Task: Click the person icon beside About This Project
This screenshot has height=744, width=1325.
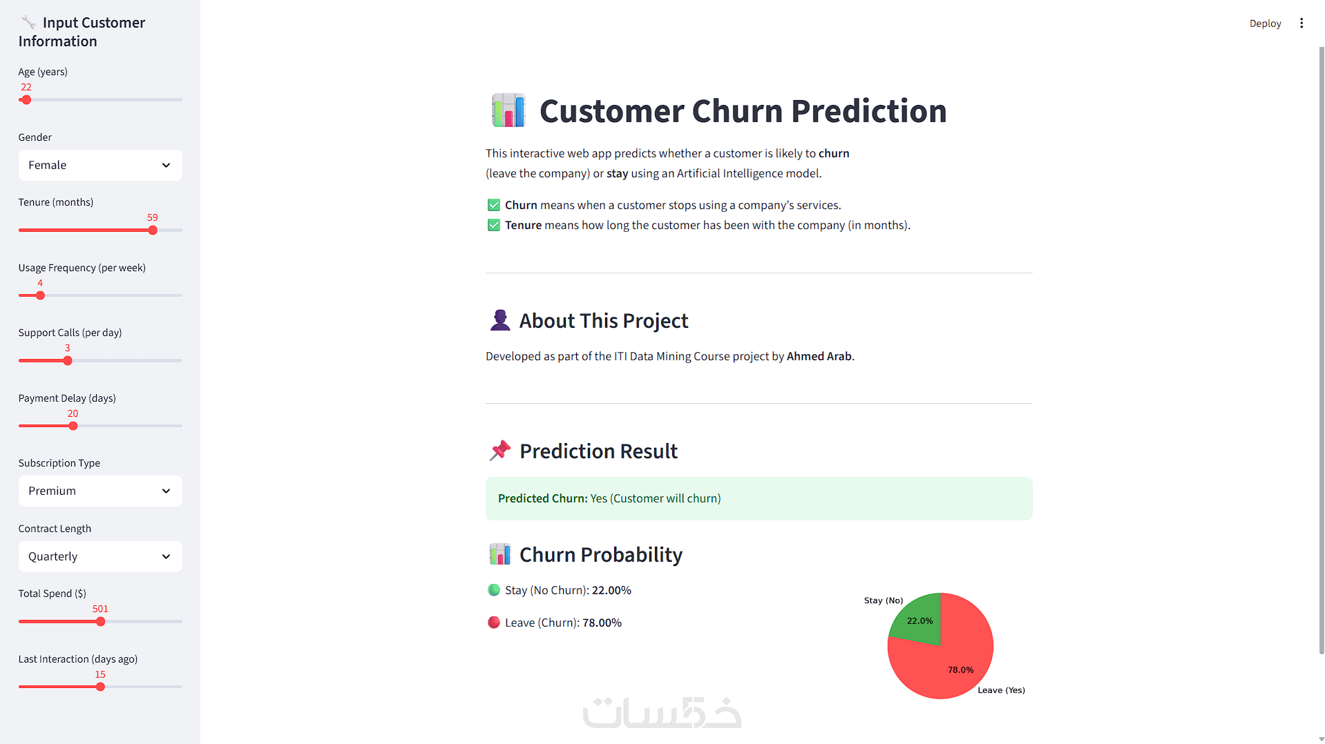Action: (x=500, y=320)
